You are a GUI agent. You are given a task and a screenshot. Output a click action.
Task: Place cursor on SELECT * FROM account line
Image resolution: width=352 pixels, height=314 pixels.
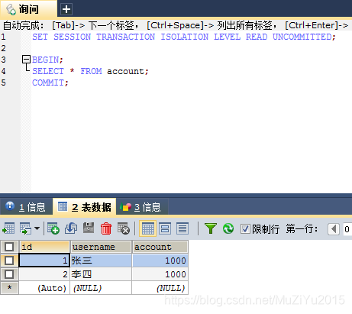[x=90, y=71]
